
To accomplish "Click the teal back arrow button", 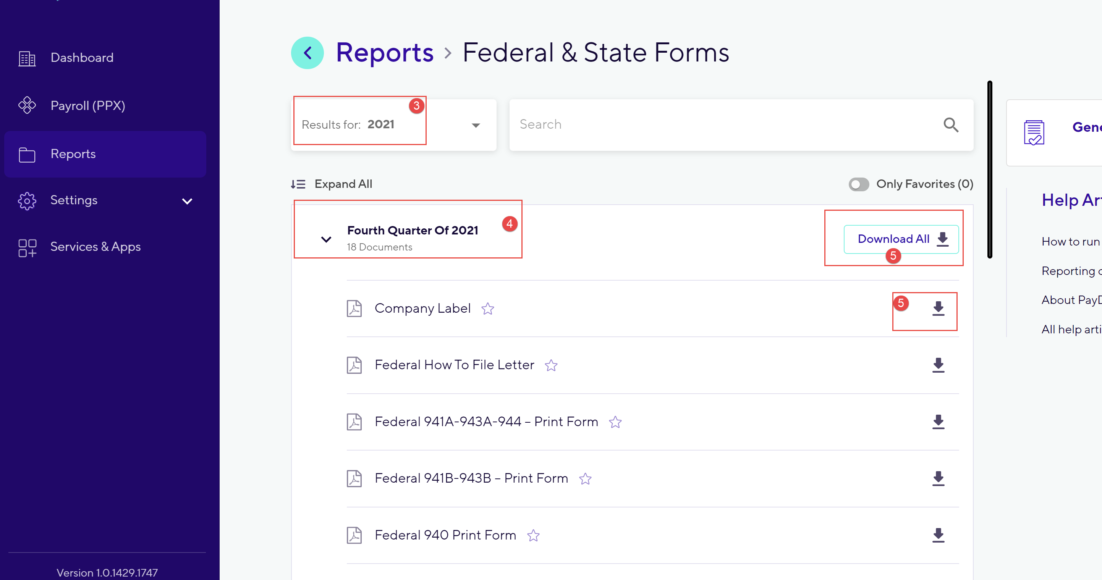I will (307, 53).
